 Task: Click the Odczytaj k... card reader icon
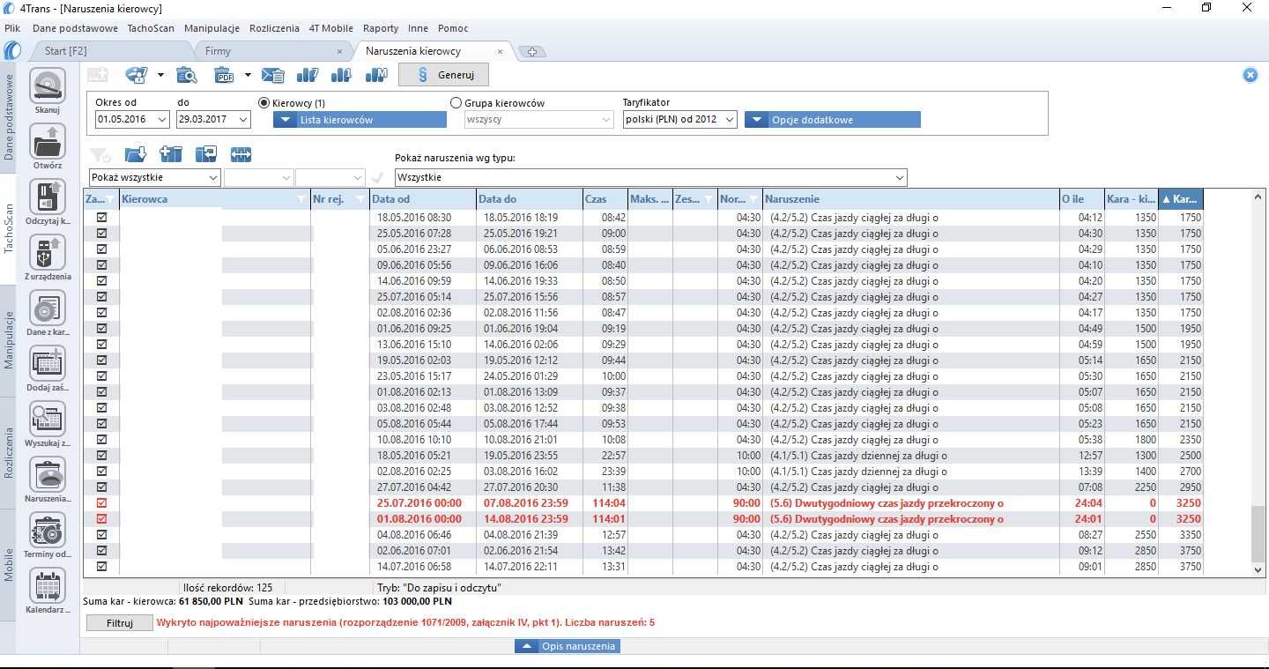(x=48, y=197)
